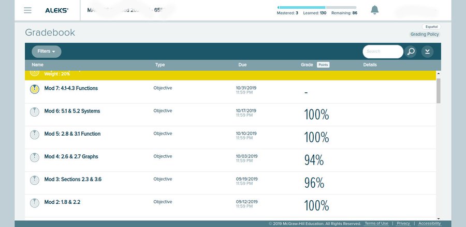Switch language with Español button
This screenshot has width=466, height=227.
click(431, 27)
